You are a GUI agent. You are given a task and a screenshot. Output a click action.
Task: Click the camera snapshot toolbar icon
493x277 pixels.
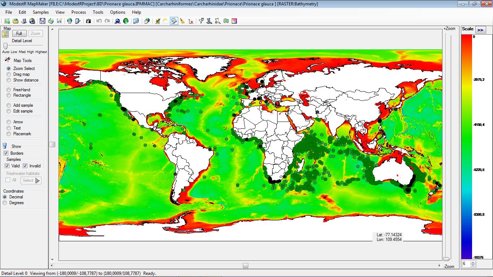pyautogui.click(x=88, y=21)
